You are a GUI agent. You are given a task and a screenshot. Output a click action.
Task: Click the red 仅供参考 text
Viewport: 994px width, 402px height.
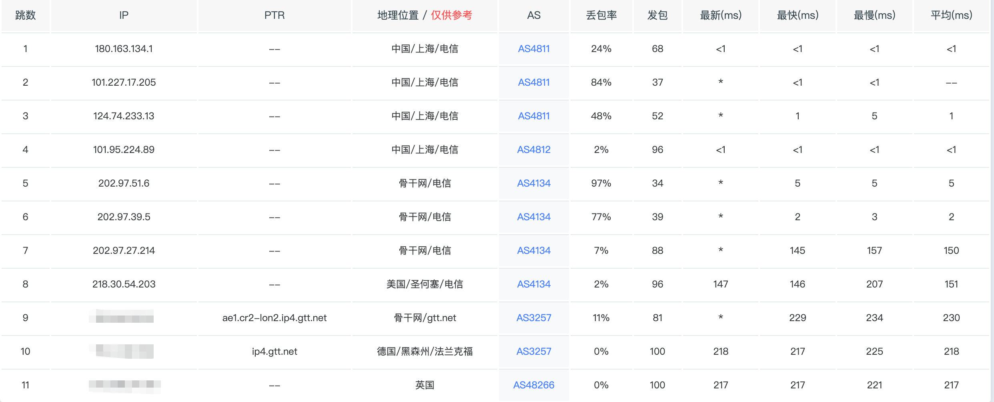point(451,15)
